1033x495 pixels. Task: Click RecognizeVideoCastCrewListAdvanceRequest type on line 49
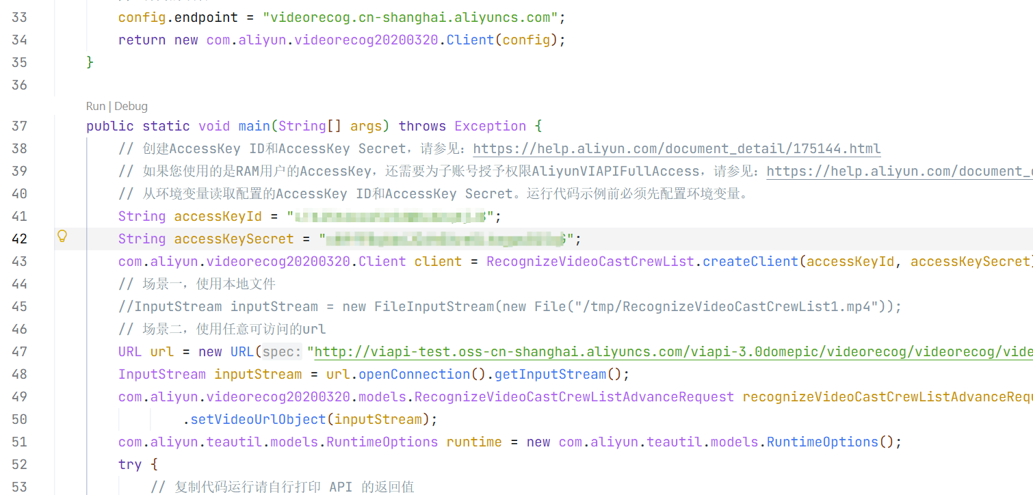pos(574,397)
